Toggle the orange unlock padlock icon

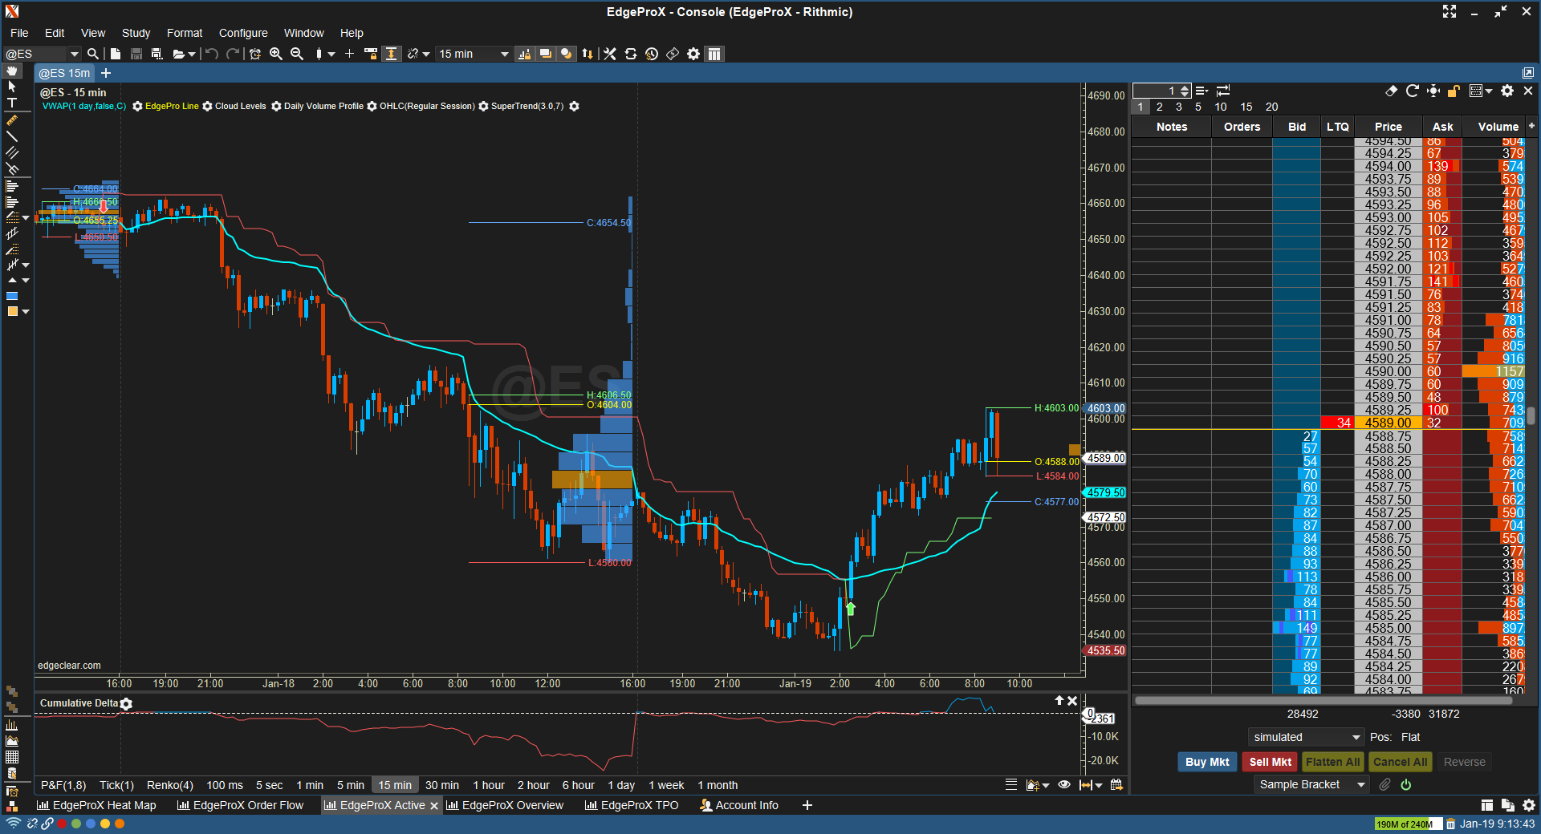1453,91
